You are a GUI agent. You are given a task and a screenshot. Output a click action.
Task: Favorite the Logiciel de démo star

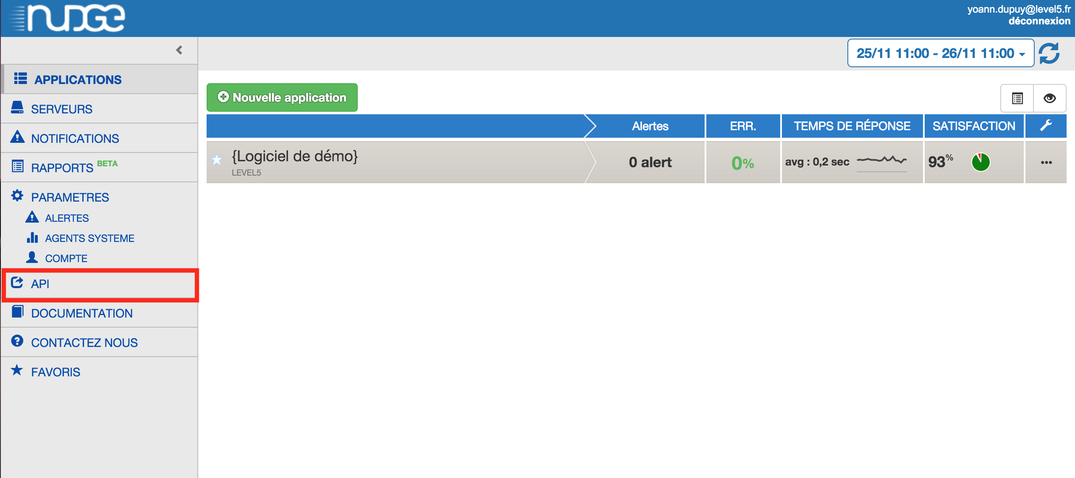pos(217,160)
